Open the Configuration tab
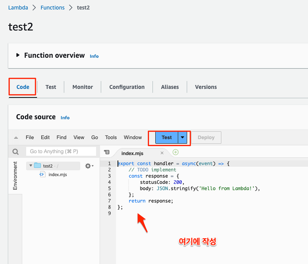 tap(127, 87)
